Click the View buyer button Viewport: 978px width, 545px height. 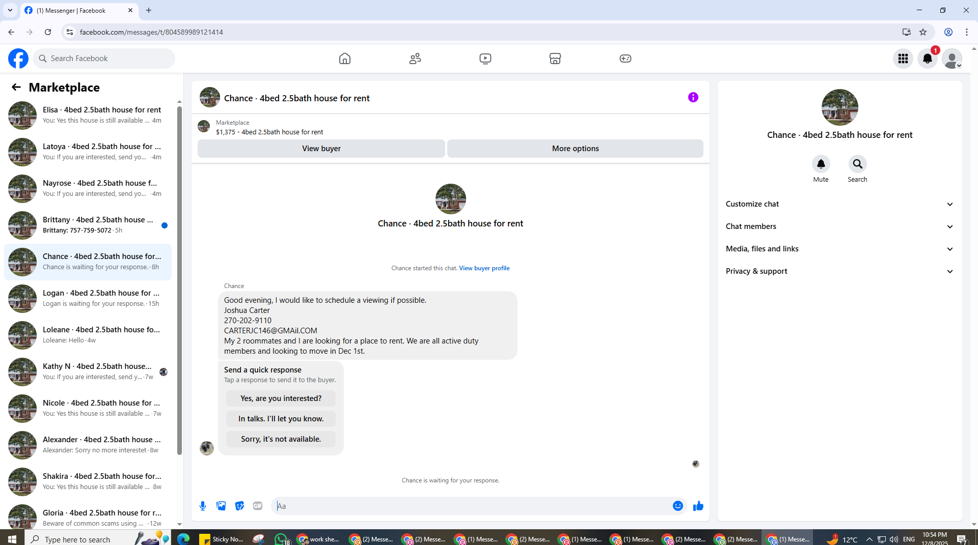[321, 149]
